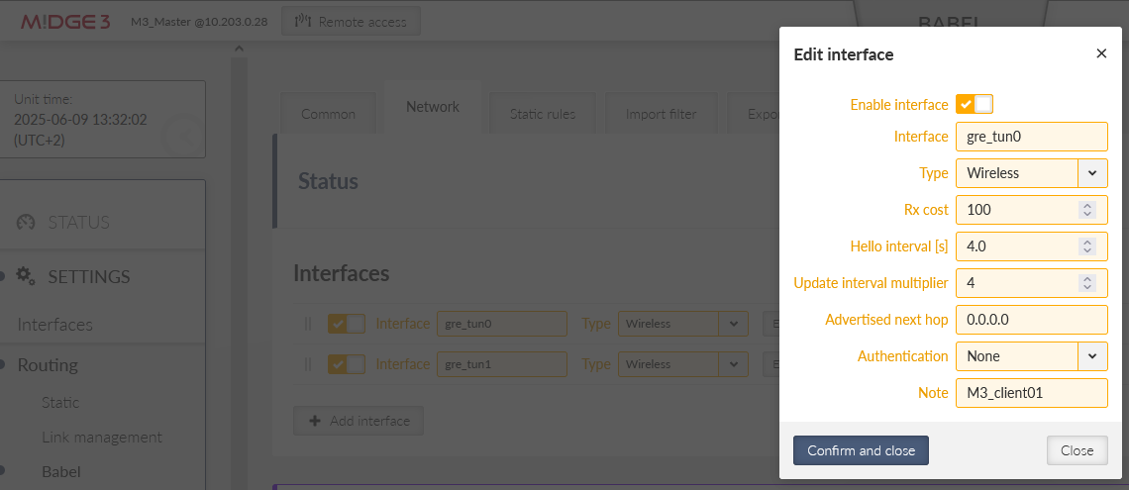This screenshot has height=490, width=1129.
Task: Click the Advertised next hop field
Action: point(1032,320)
